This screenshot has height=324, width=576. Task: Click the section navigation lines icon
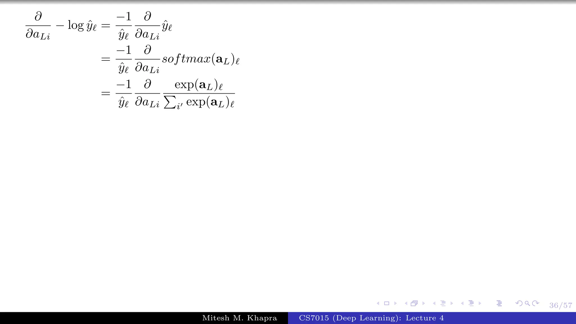pyautogui.click(x=471, y=303)
